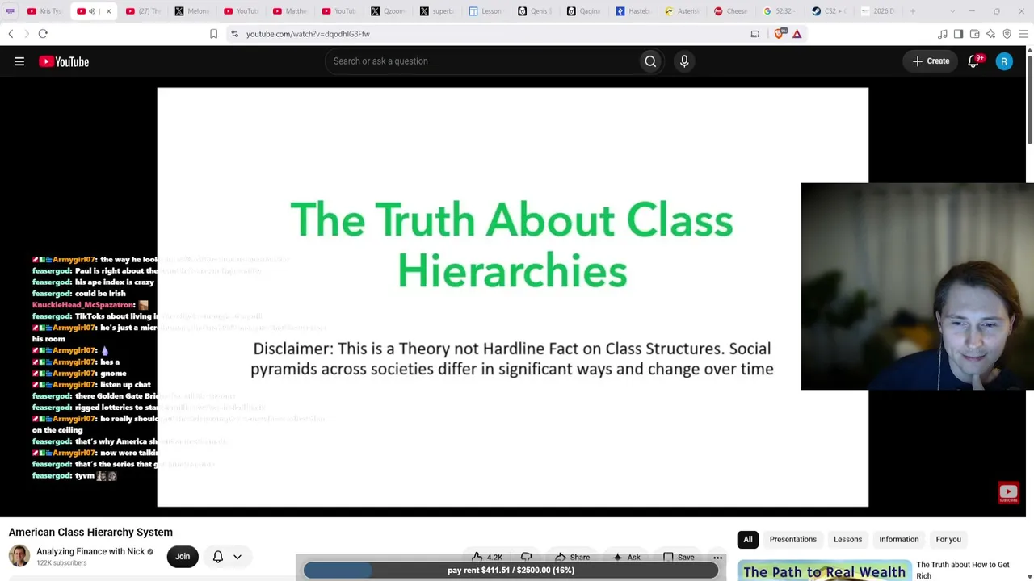
Task: Bookmark this page
Action: coord(213,34)
